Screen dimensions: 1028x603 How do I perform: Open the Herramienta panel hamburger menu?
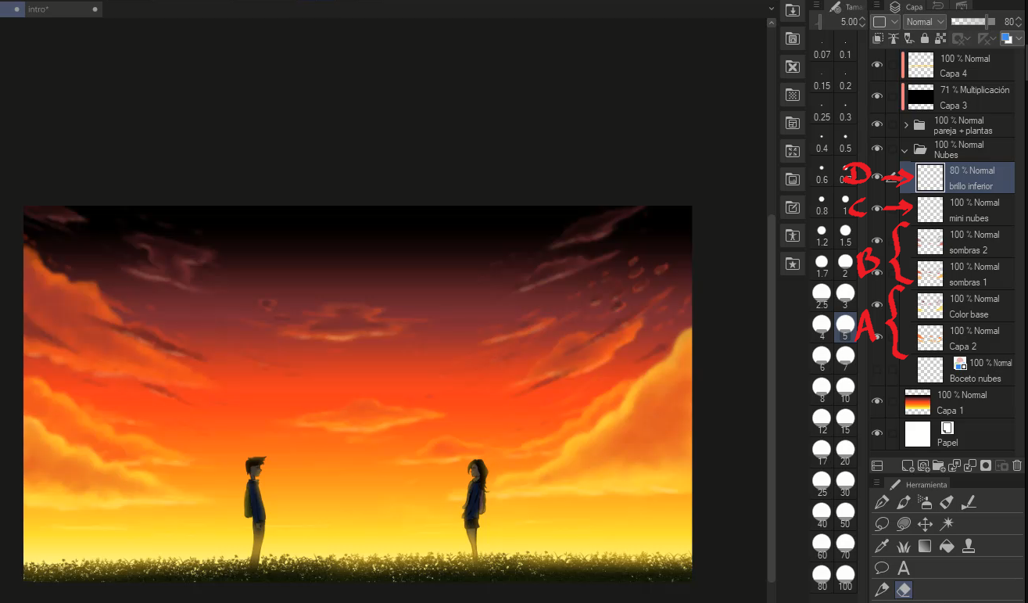point(877,483)
